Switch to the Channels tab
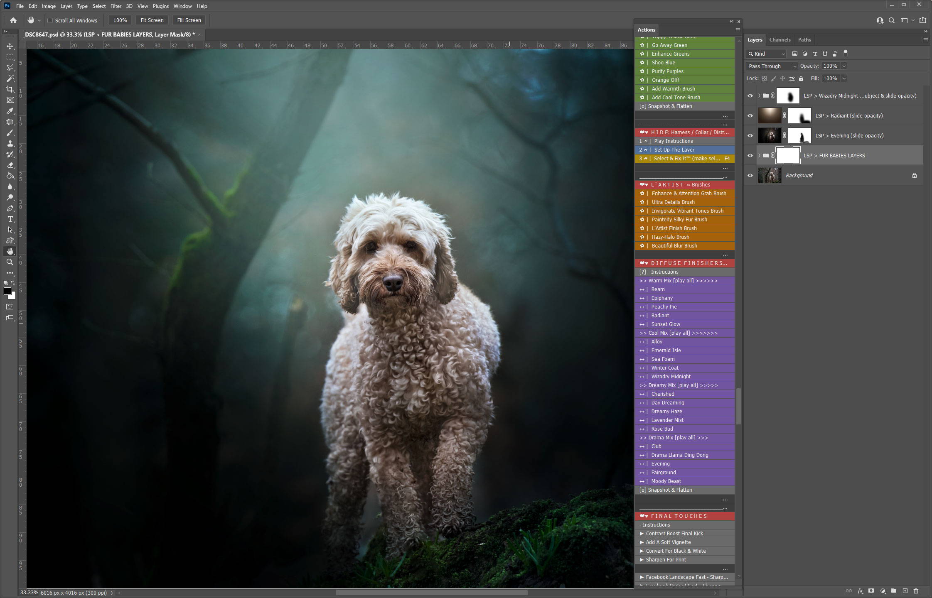The width and height of the screenshot is (932, 598). coord(780,40)
